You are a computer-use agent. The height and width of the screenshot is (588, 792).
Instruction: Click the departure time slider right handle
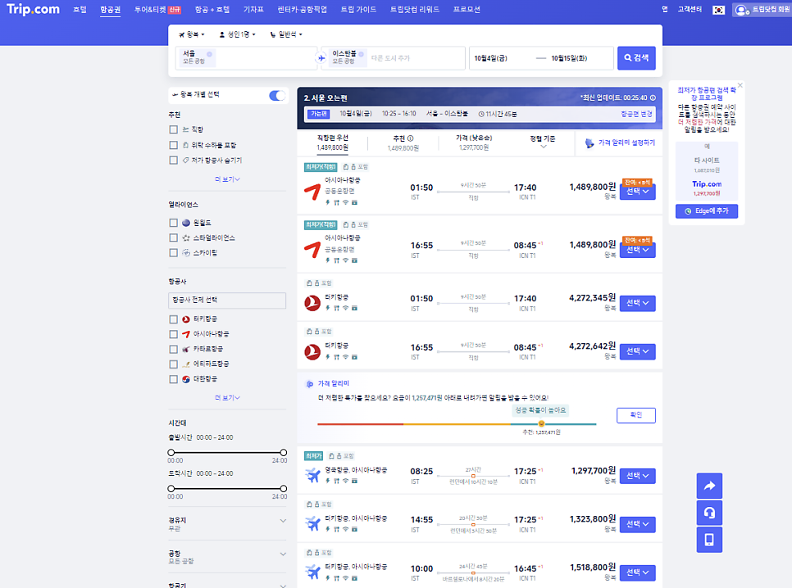[284, 453]
